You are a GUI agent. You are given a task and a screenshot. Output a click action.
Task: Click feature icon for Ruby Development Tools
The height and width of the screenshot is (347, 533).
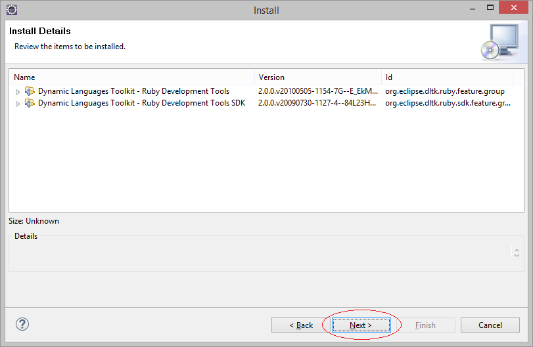(30, 91)
